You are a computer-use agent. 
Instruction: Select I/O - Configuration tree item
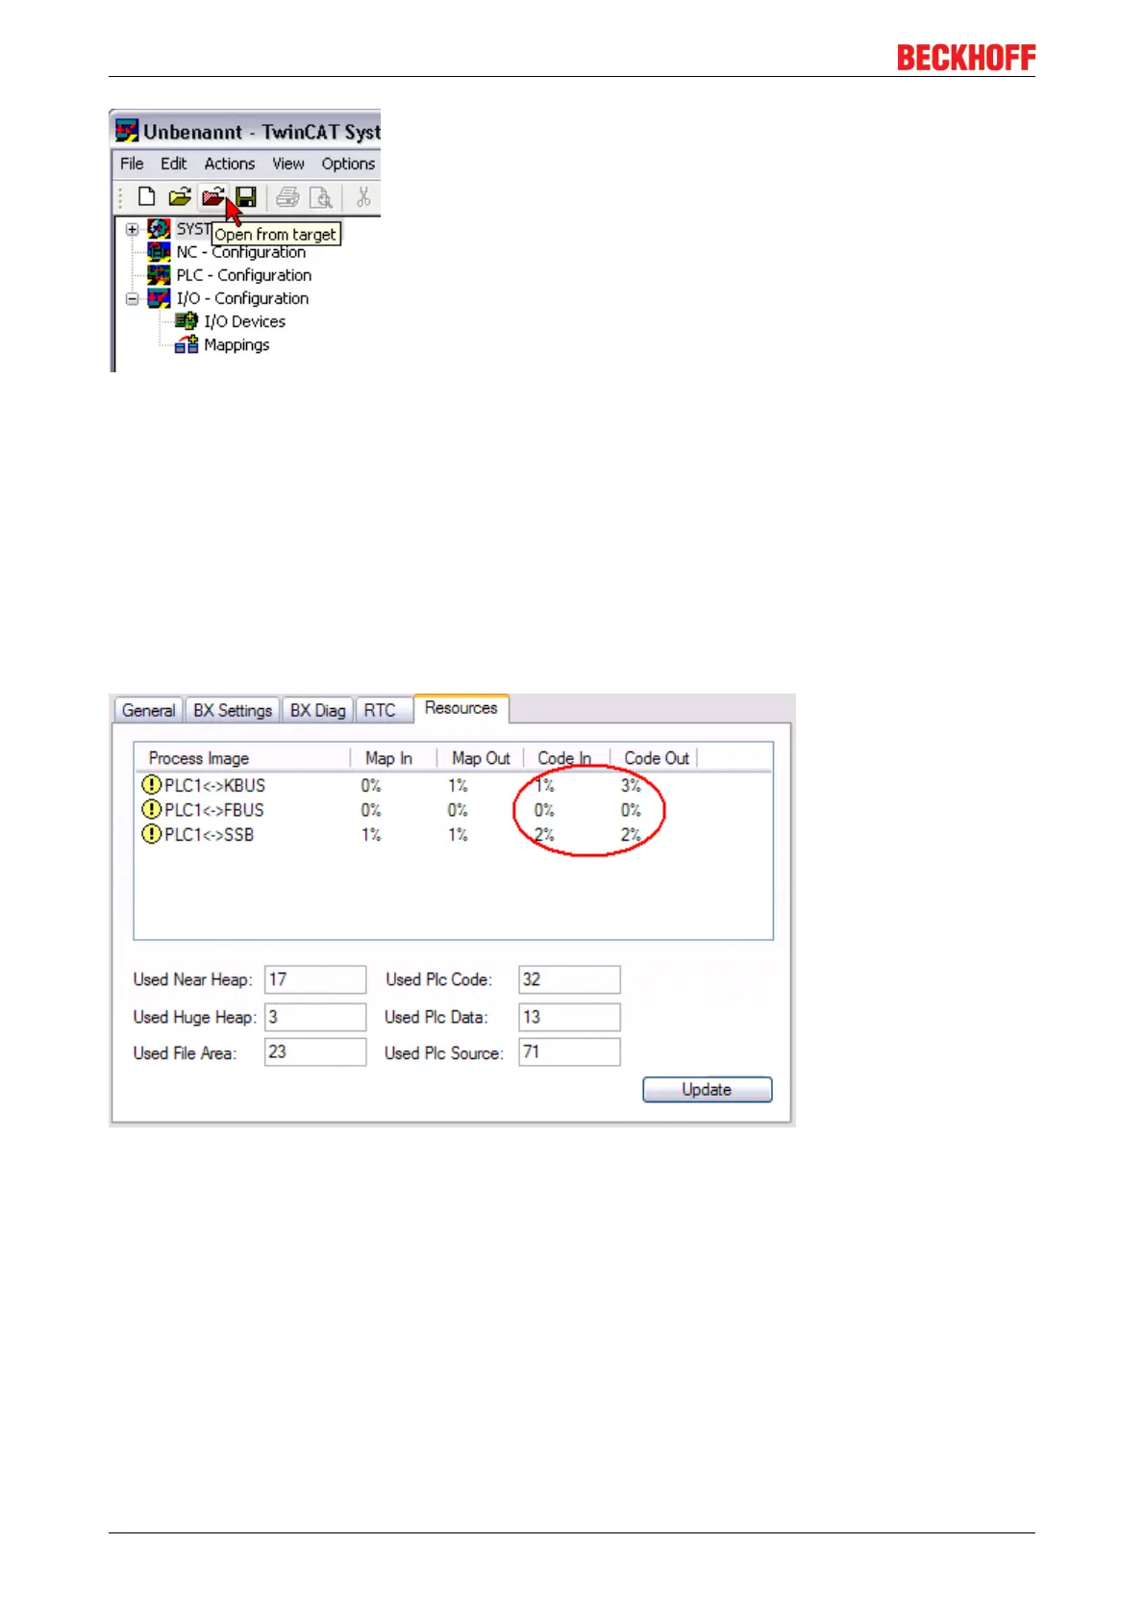(242, 298)
